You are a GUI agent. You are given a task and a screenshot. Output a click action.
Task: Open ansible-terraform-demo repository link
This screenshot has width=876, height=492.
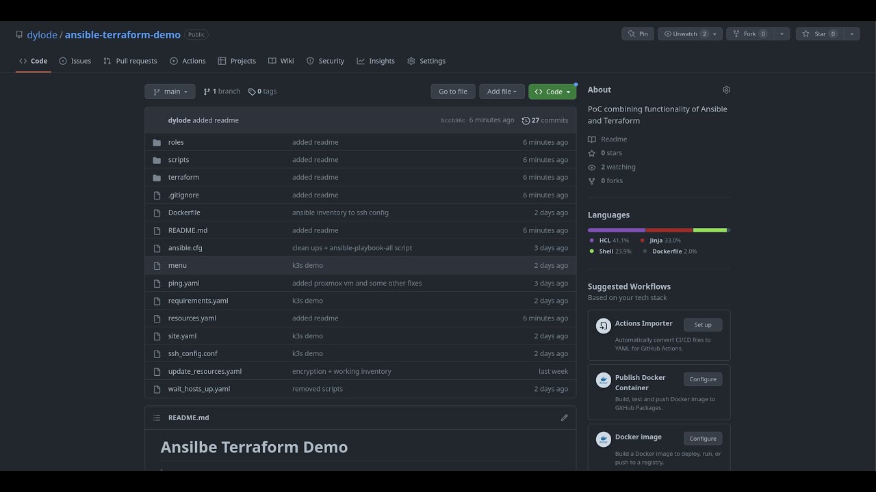pyautogui.click(x=123, y=34)
